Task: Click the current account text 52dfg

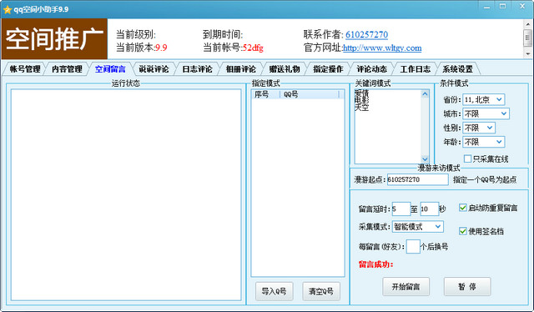Action: coord(253,48)
